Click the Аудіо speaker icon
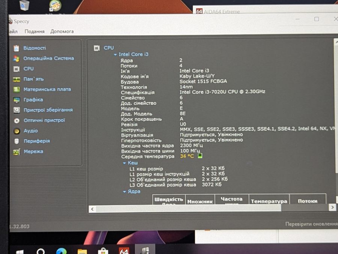338x254 pixels. 17,131
